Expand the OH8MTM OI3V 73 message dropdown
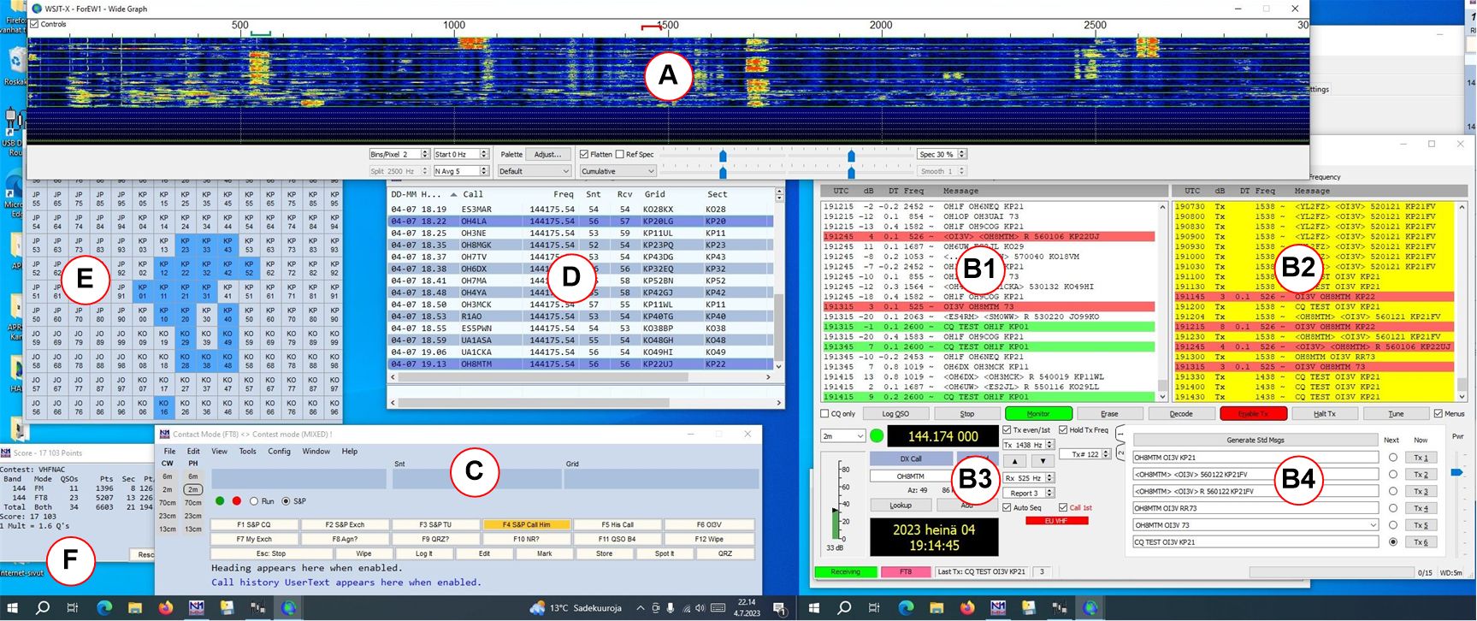The width and height of the screenshot is (1477, 621). (1372, 525)
